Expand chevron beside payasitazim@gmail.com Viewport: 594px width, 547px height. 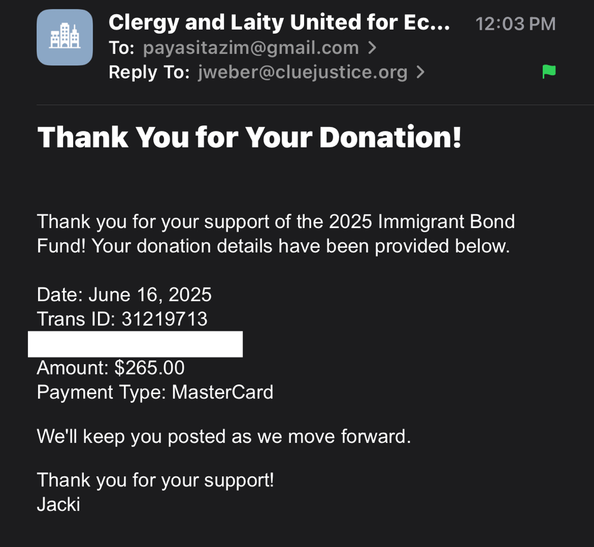coord(372,48)
